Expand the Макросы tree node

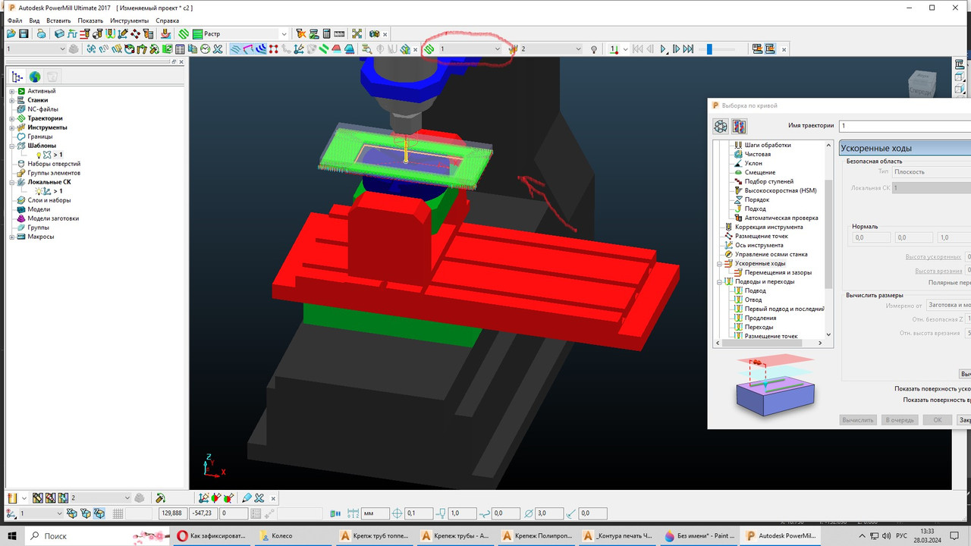12,237
